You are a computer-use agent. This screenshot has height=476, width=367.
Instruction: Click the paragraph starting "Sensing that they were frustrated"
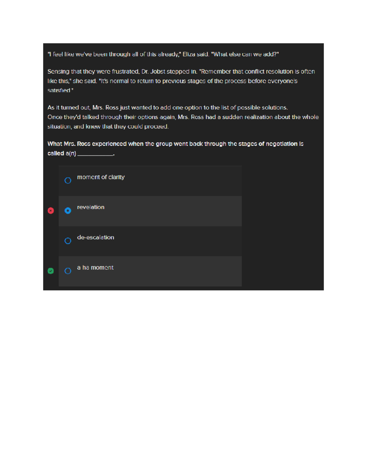click(181, 81)
